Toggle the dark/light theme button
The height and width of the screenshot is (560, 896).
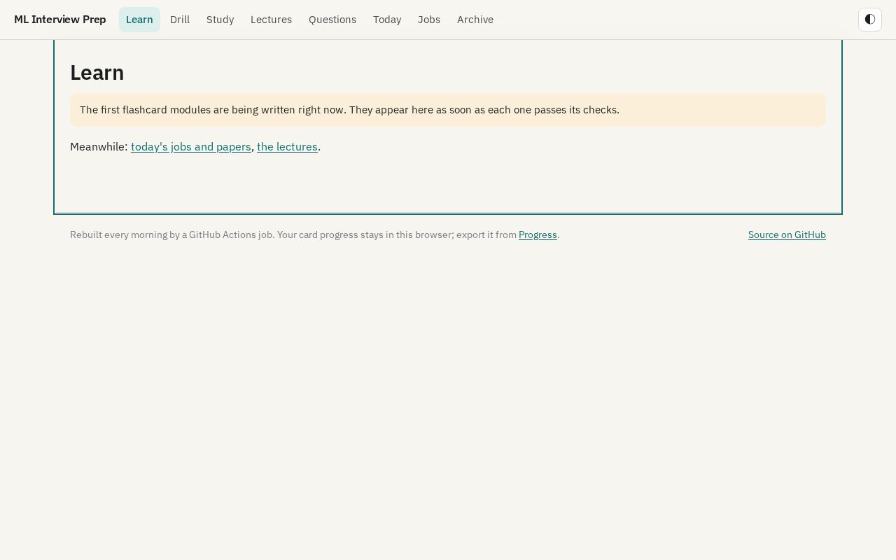[870, 20]
